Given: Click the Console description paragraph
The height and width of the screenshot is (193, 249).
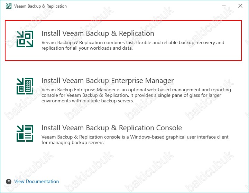Looking at the screenshot, I should pyautogui.click(x=135, y=140).
